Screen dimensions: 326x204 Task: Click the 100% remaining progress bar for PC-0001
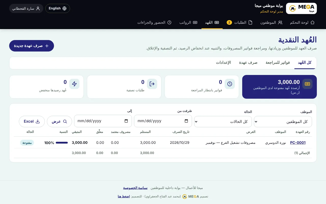click(x=62, y=143)
